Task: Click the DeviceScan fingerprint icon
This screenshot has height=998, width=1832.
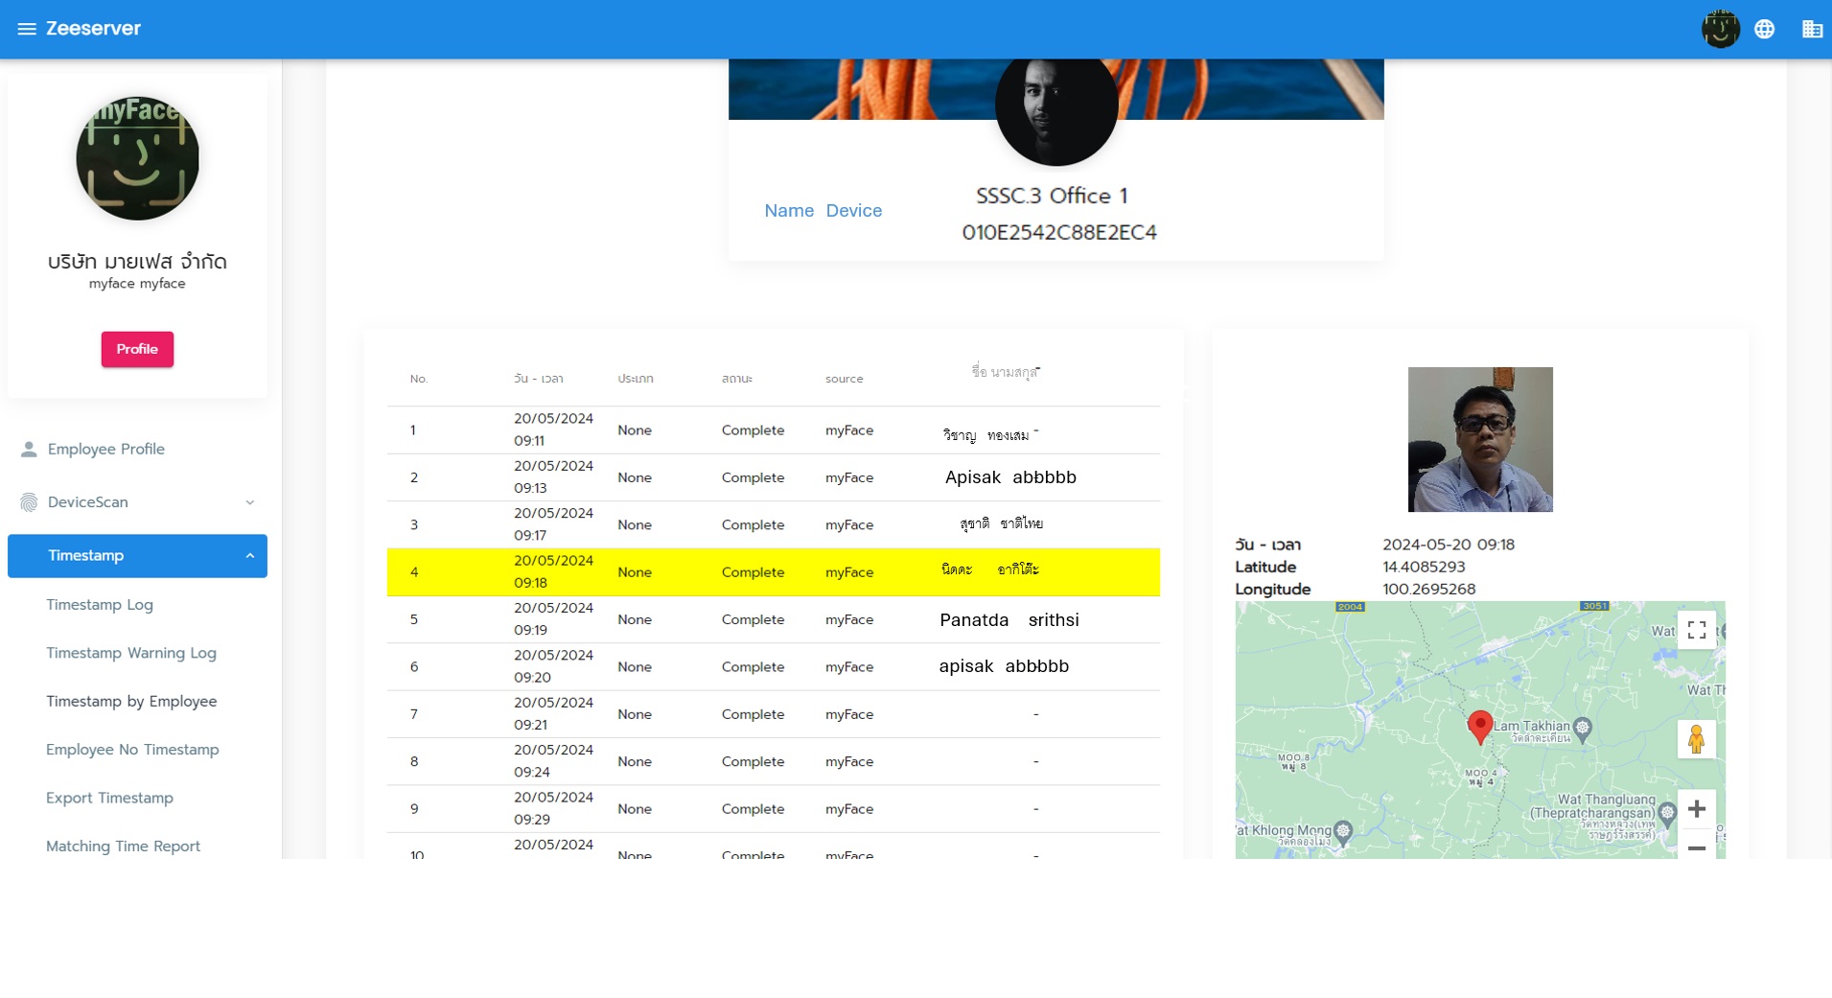Action: (29, 502)
